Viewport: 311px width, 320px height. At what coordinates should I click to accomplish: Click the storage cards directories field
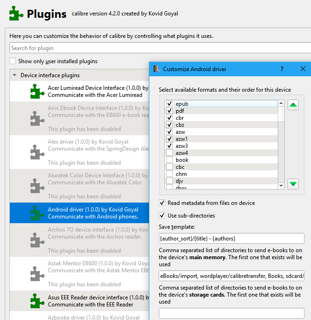(231, 313)
